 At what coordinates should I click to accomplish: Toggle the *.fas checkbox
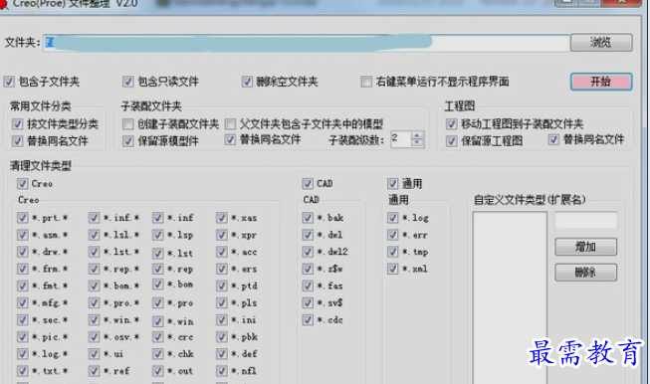click(308, 286)
